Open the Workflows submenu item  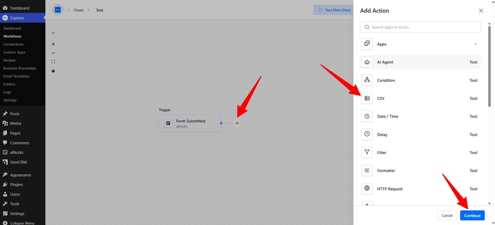tap(12, 36)
